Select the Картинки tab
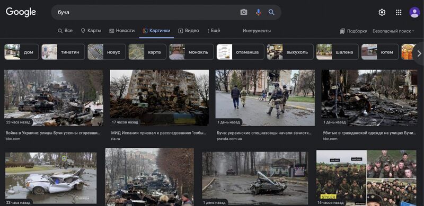The width and height of the screenshot is (424, 206). tap(156, 31)
